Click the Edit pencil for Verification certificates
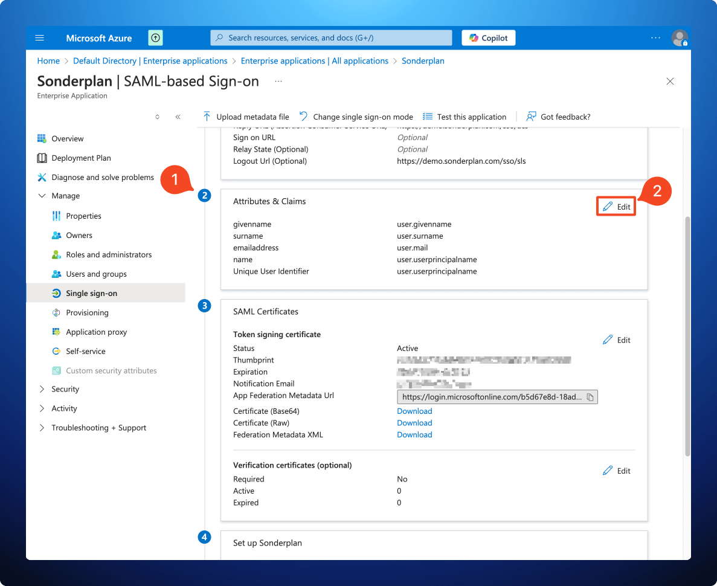The image size is (717, 586). [x=608, y=471]
